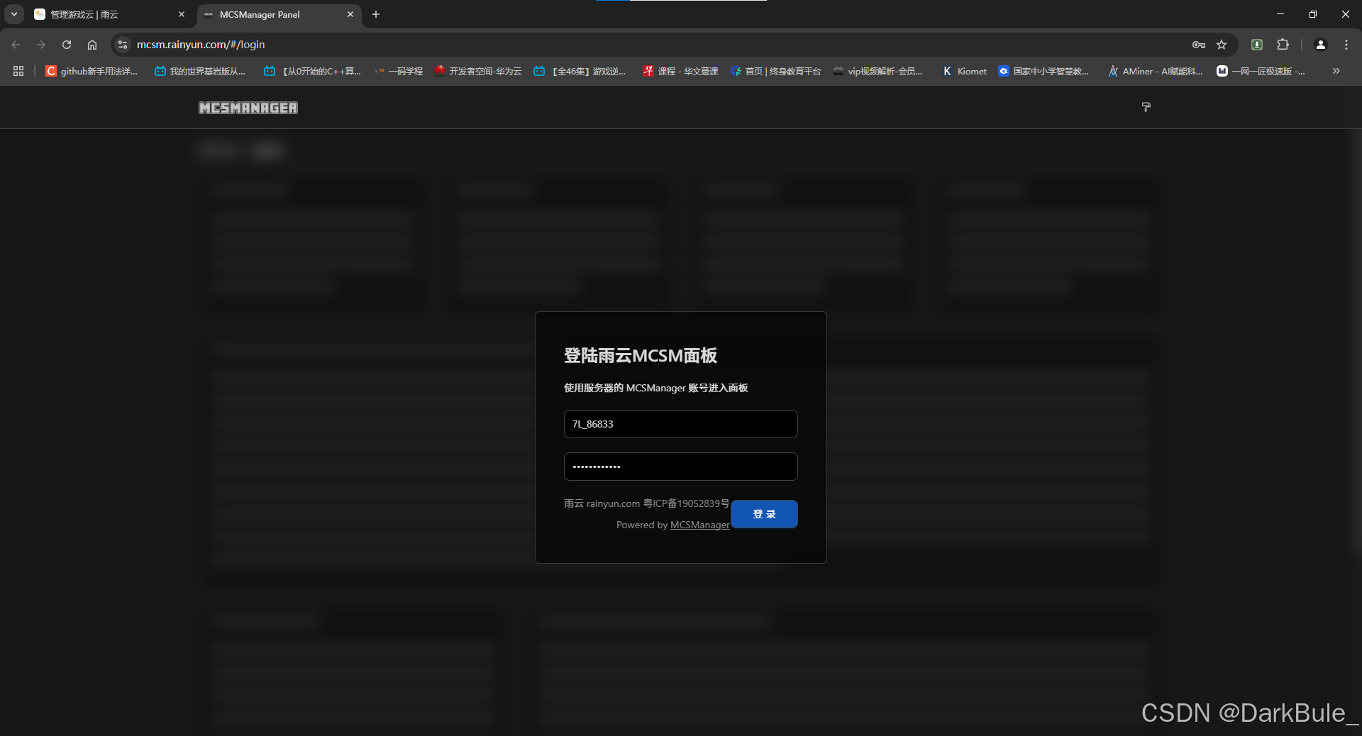Open the 从0开始的C++ bookmark

coord(312,71)
